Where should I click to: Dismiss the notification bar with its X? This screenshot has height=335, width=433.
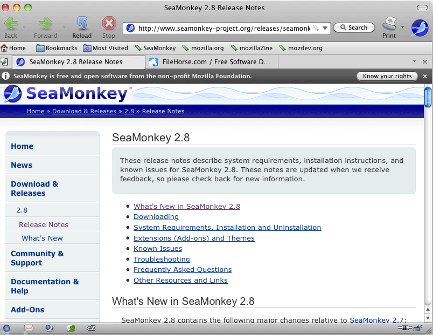pyautogui.click(x=425, y=76)
